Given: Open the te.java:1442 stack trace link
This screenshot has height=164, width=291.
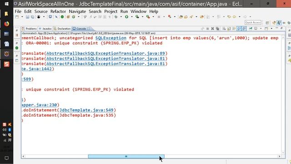Looking at the screenshot, I should pyautogui.click(x=36, y=69).
